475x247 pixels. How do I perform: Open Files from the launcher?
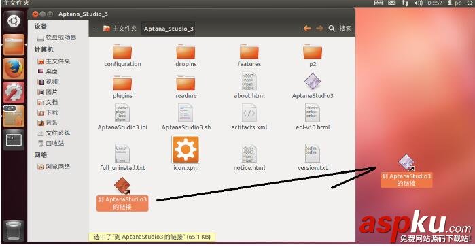point(14,45)
